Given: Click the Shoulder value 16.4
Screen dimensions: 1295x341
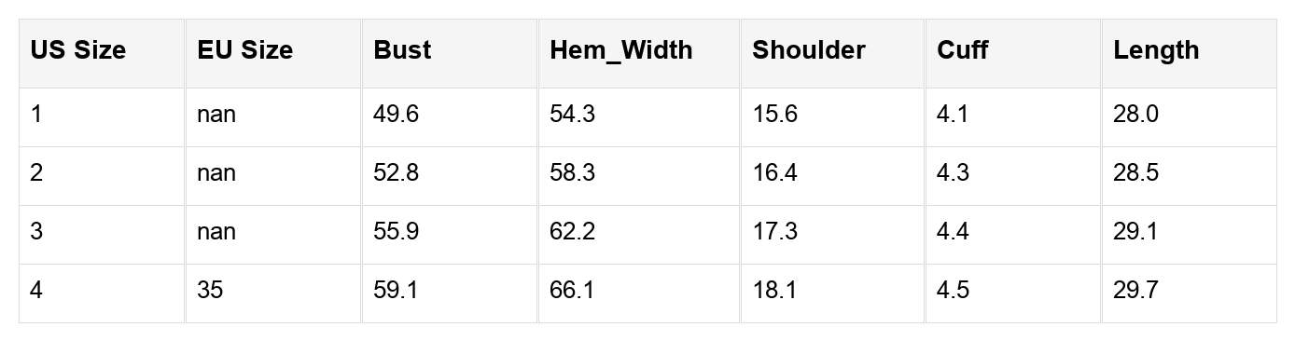Looking at the screenshot, I should (x=775, y=173).
